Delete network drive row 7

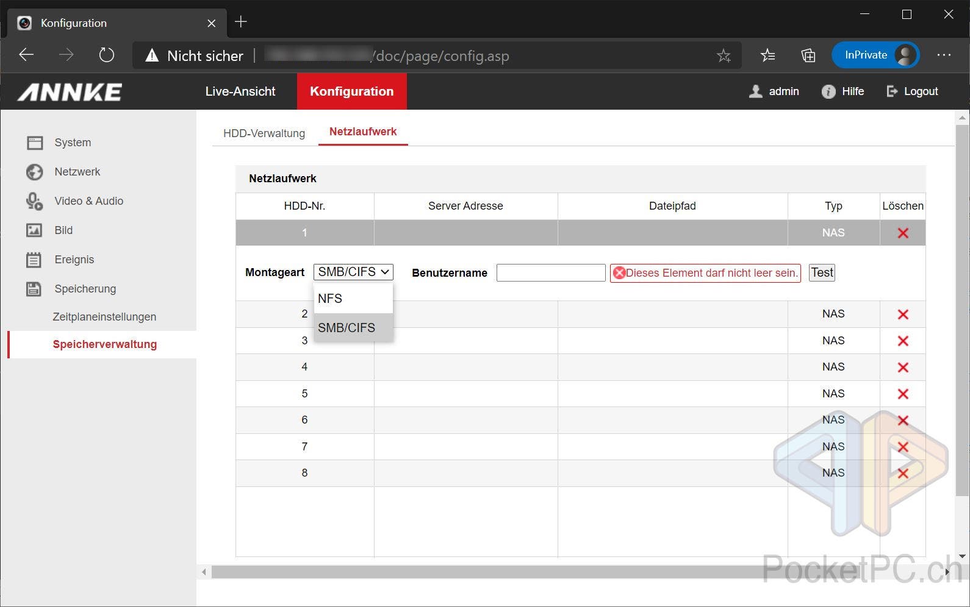pyautogui.click(x=903, y=447)
